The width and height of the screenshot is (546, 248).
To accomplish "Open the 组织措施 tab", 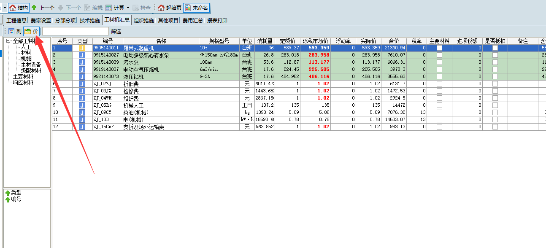I will [x=144, y=20].
